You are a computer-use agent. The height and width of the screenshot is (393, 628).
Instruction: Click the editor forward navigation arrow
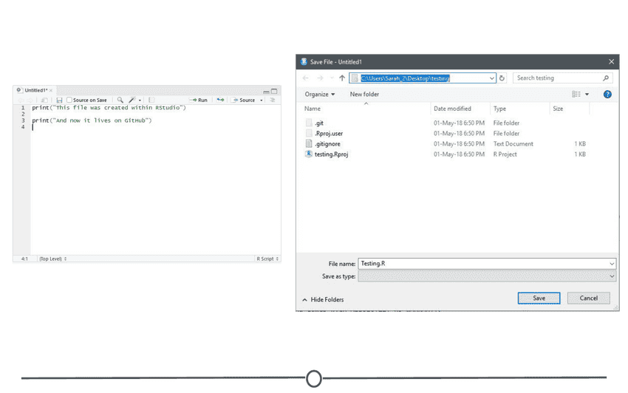(x=30, y=100)
